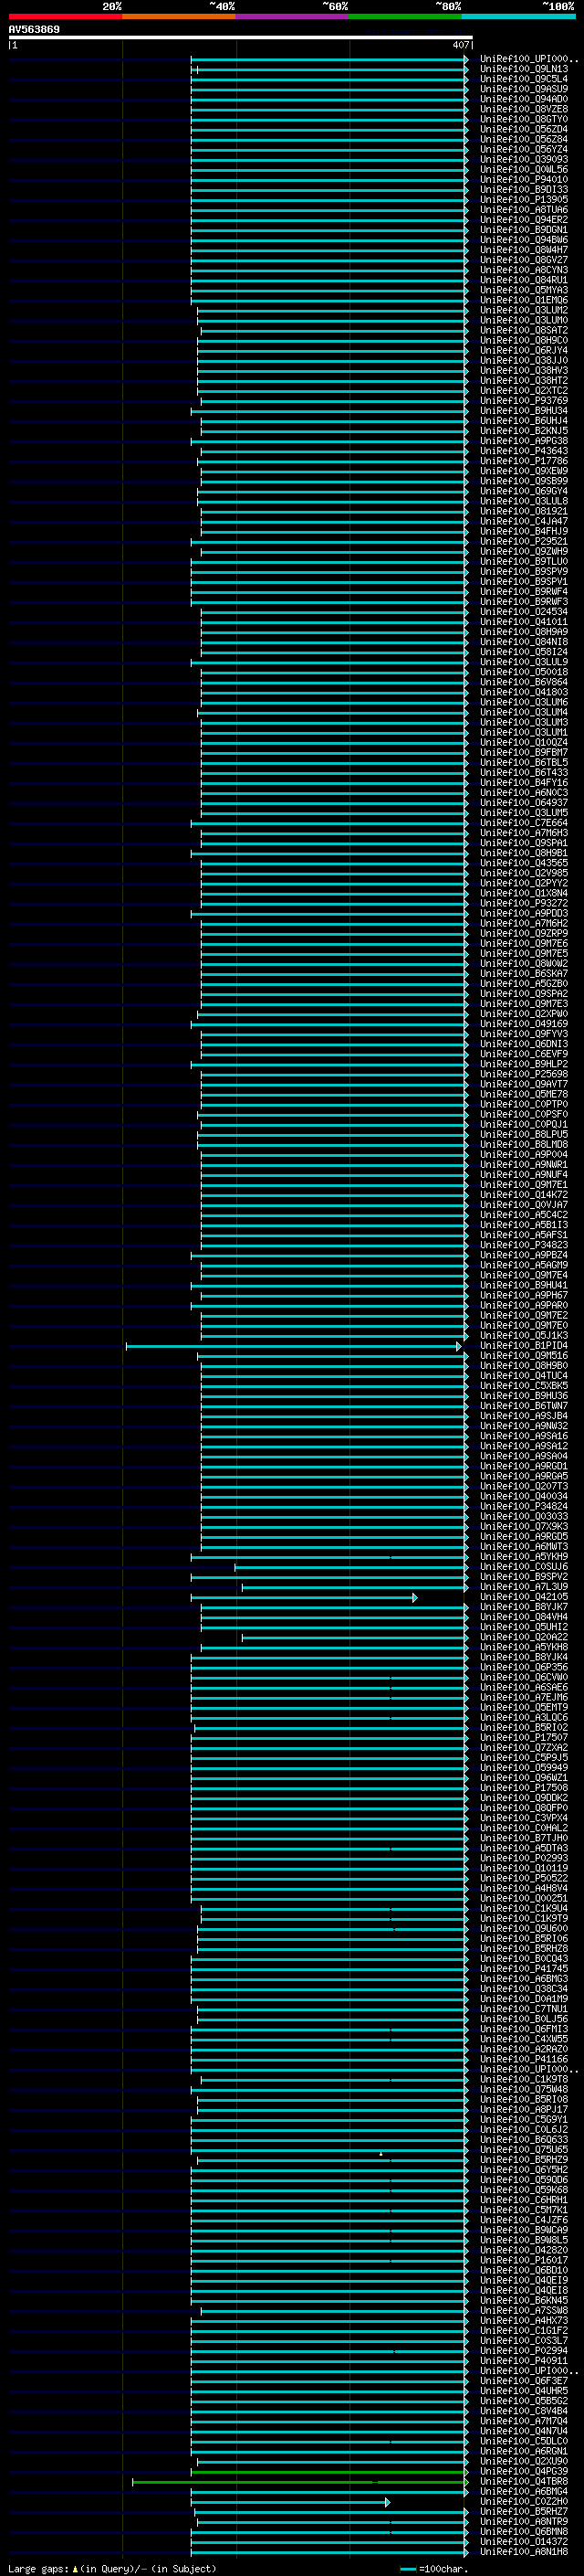Select the UniRef100_Q9M516 hit label
The width and height of the screenshot is (584, 2576).
524,1356
